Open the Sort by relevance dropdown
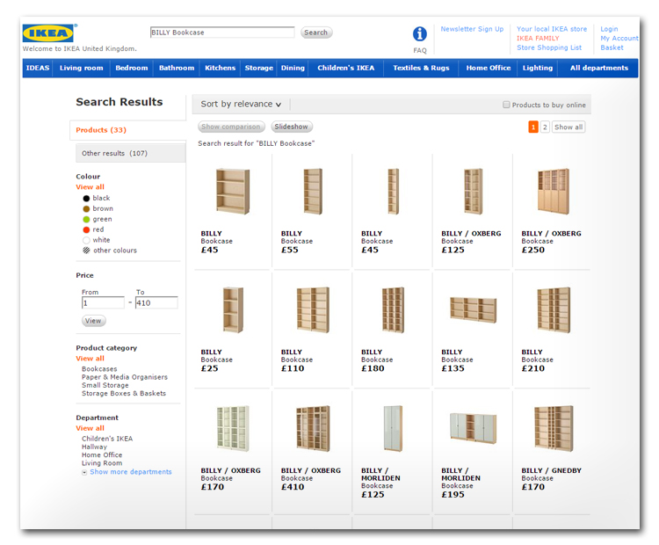 coord(241,104)
